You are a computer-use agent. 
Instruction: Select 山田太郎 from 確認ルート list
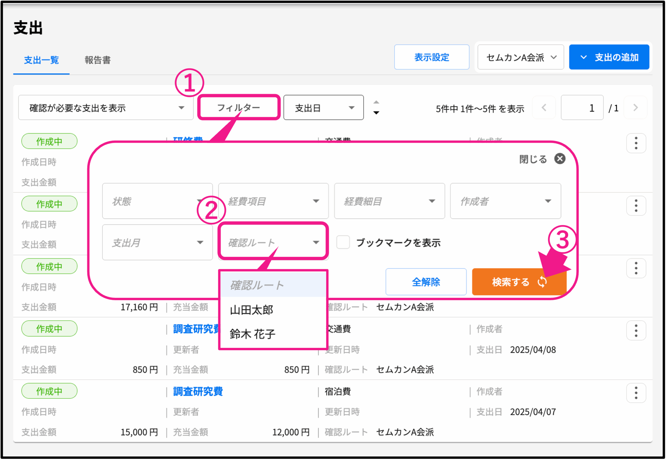[252, 310]
